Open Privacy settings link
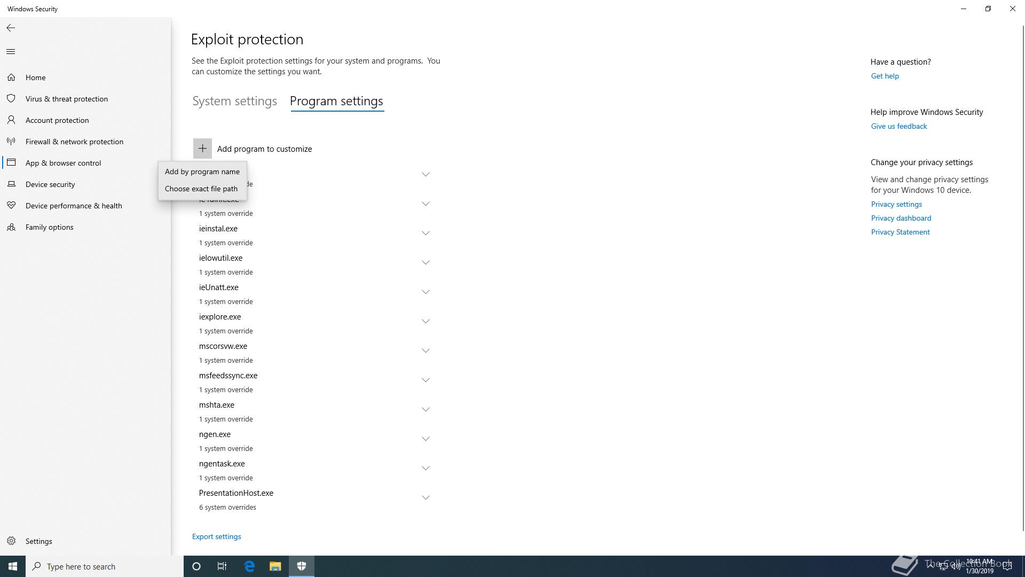This screenshot has width=1025, height=577. [896, 204]
